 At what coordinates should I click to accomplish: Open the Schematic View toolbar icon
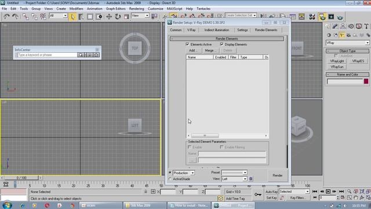point(301,17)
